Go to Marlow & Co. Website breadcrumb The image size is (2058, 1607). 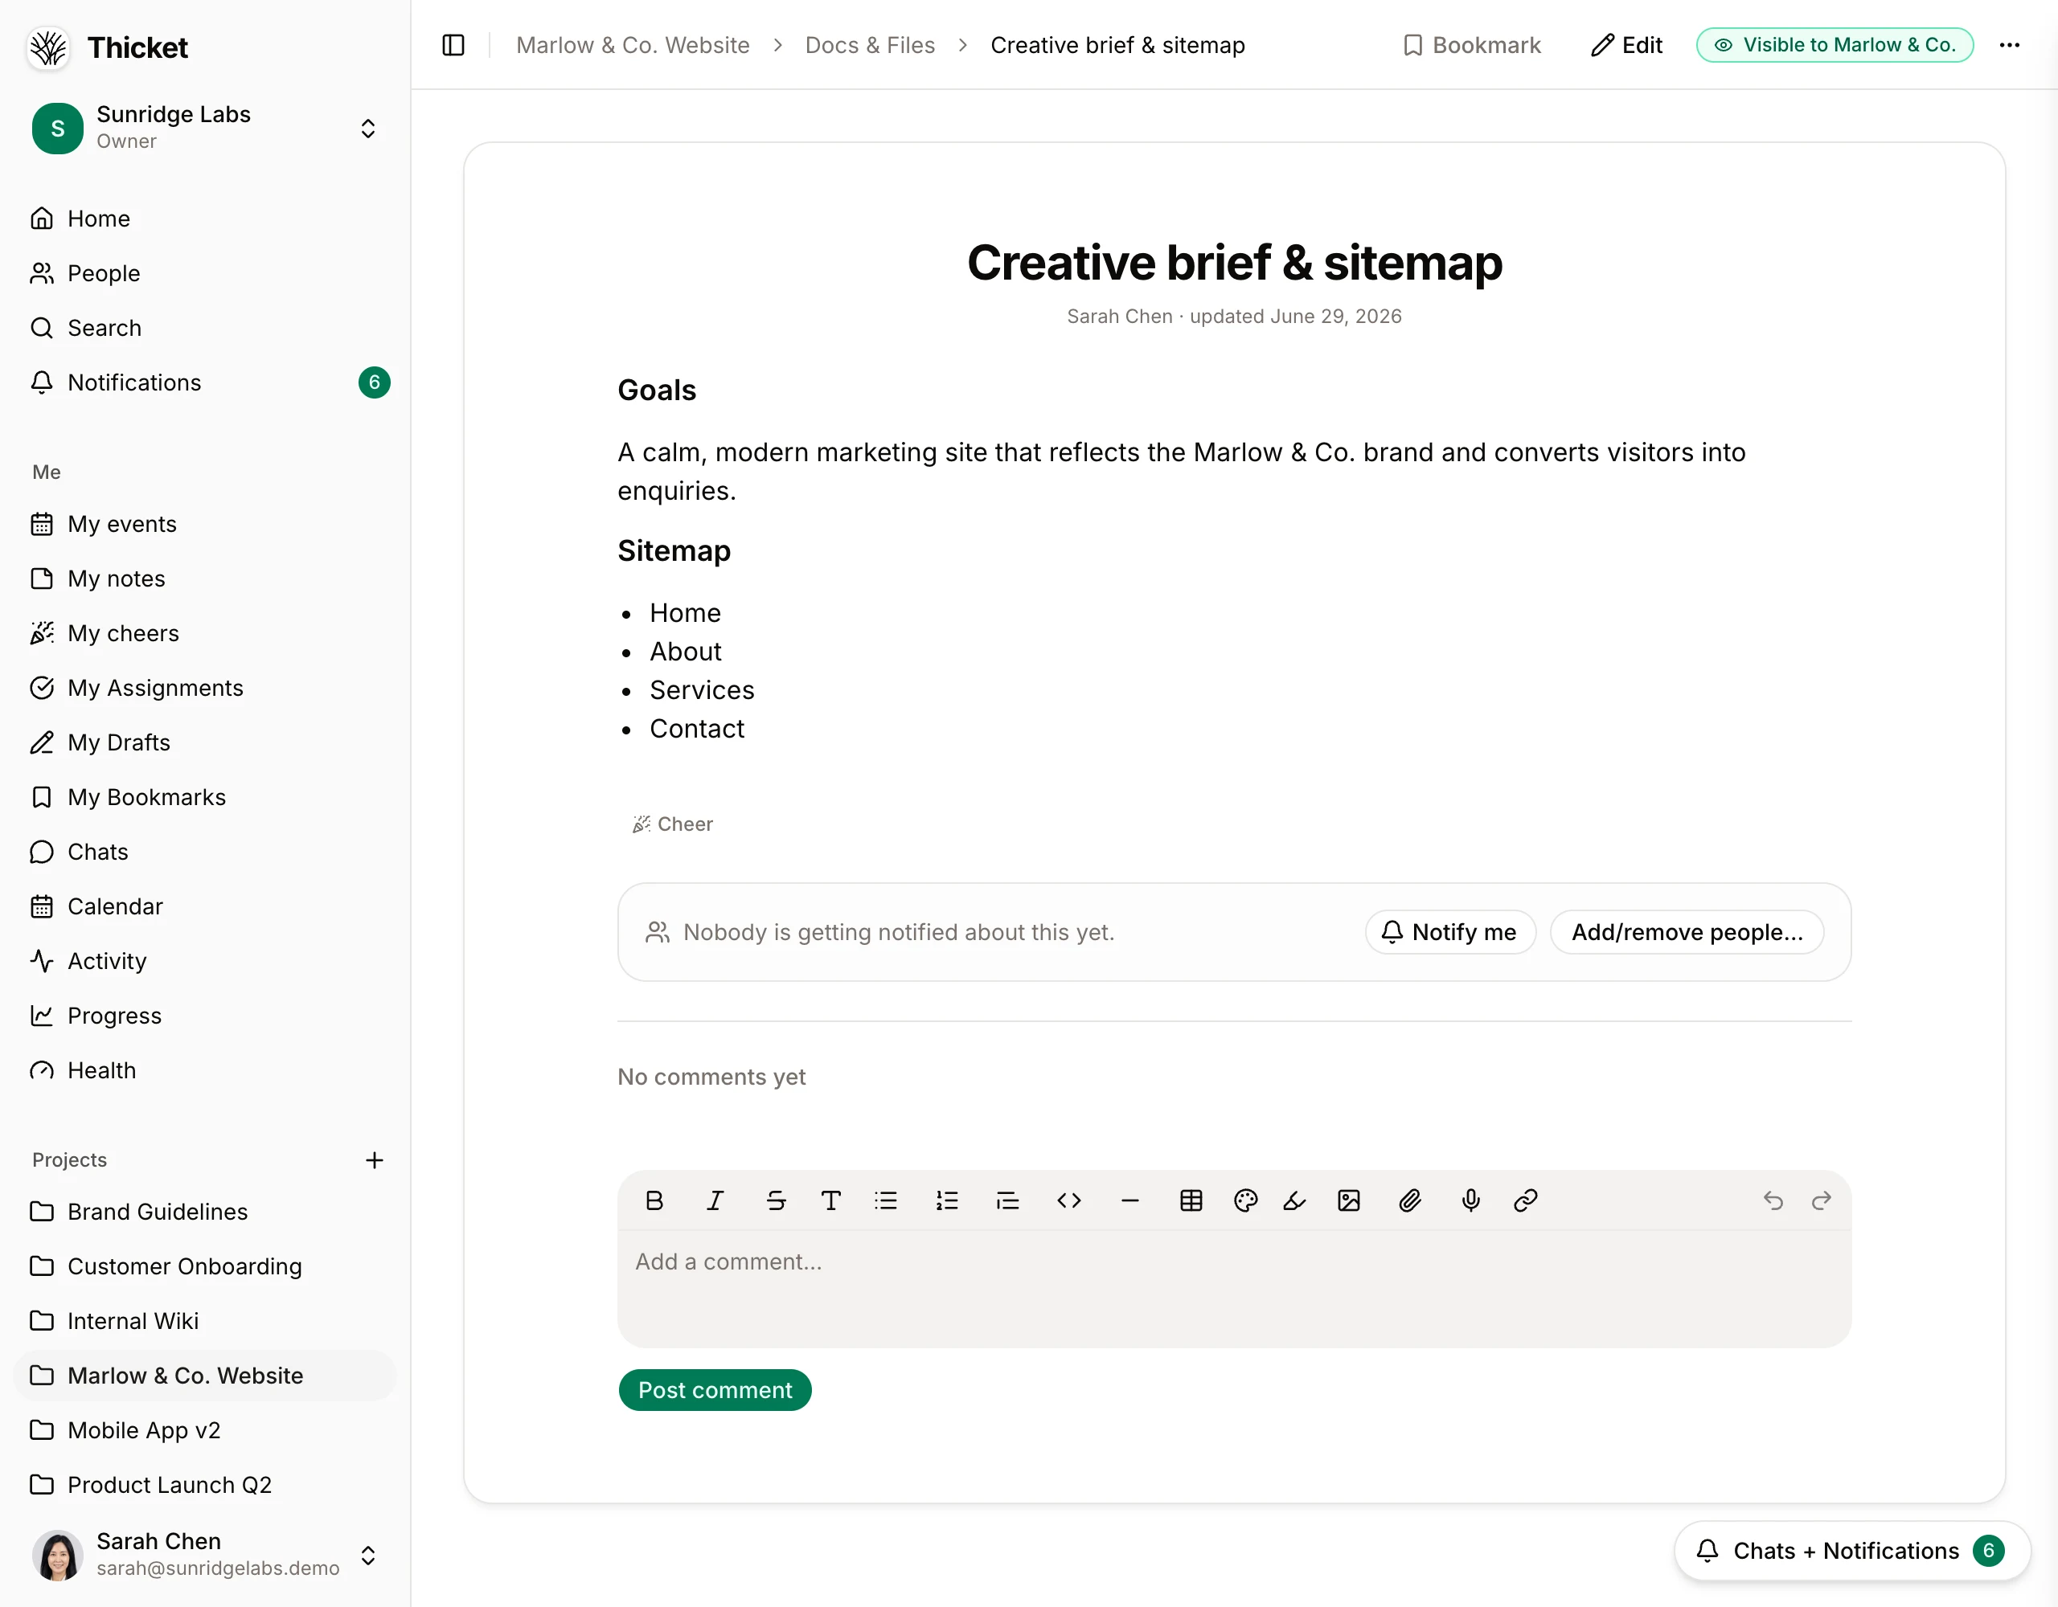[x=633, y=45]
